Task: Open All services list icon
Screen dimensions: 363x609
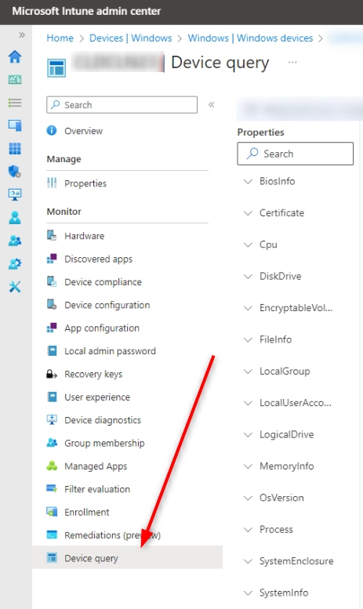Action: (15, 103)
